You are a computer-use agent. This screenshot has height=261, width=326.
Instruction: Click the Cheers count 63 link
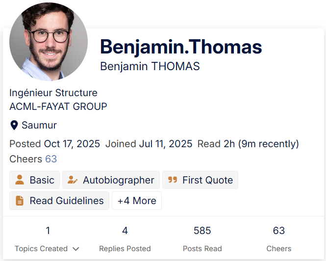click(x=51, y=159)
